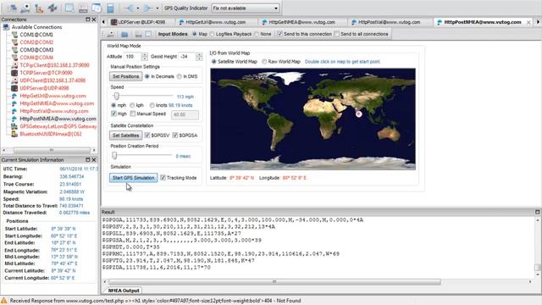Click the satellite icon in main toolbar
542x305 pixels.
click(x=53, y=8)
